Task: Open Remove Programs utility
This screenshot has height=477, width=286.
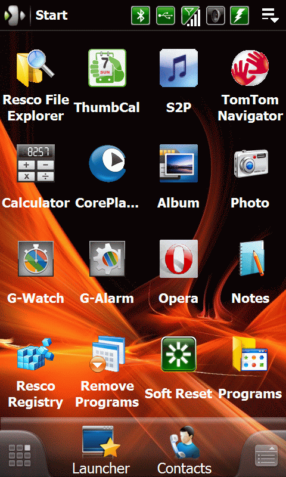Action: click(x=107, y=354)
